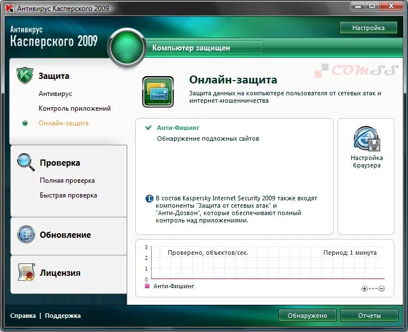
Task: Click the Проверено, объектов/сек. graph title
Action: [208, 253]
